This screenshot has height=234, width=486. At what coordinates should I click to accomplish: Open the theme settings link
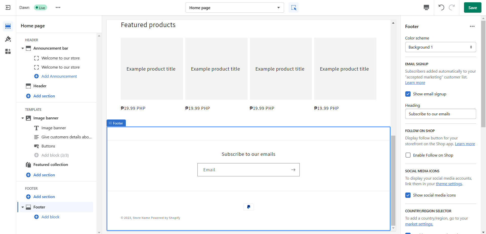[449, 184]
